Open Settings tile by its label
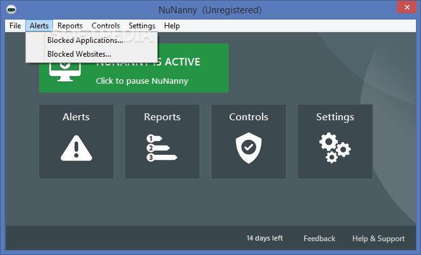 (x=335, y=117)
